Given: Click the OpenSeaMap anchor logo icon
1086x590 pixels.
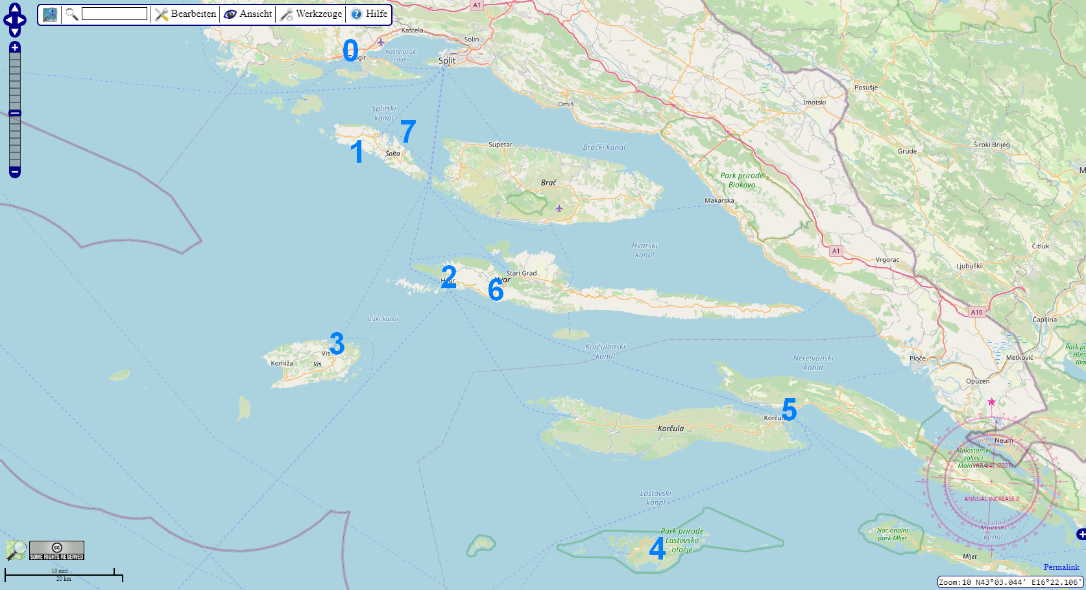Looking at the screenshot, I should 50,14.
